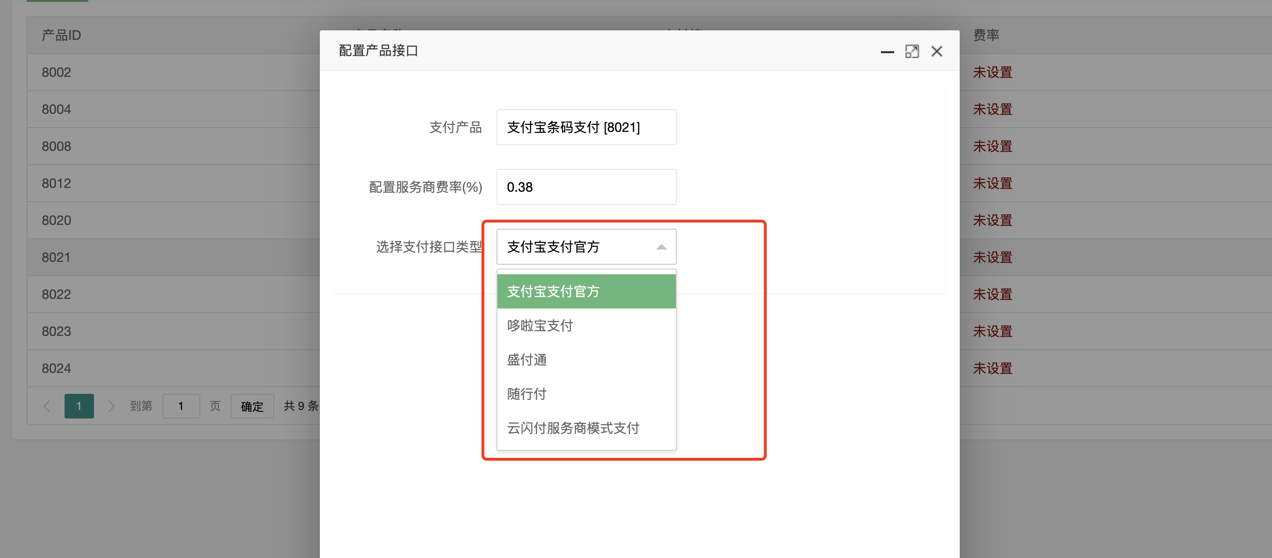Click product ID 8008 cell
Viewport: 1272px width, 558px height.
point(56,146)
